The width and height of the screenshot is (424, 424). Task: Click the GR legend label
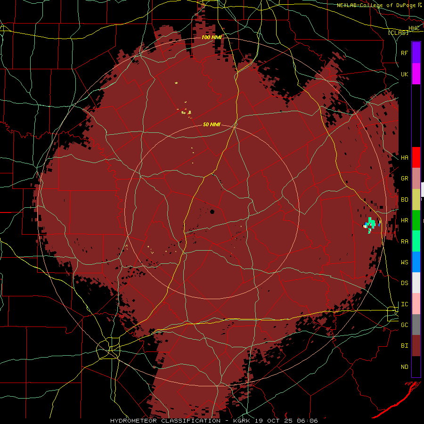pyautogui.click(x=405, y=179)
